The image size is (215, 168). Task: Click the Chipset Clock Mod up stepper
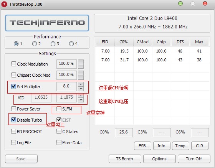[x=81, y=73]
